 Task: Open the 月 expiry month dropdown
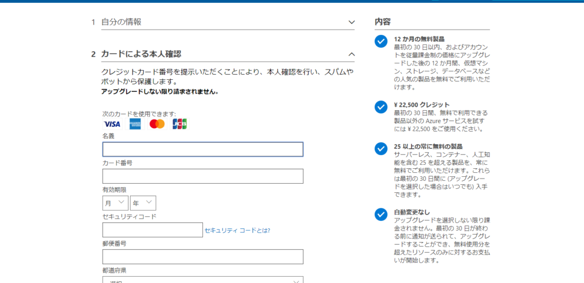(115, 203)
